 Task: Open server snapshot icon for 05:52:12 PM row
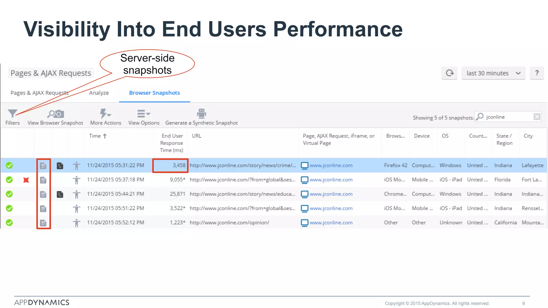(43, 223)
